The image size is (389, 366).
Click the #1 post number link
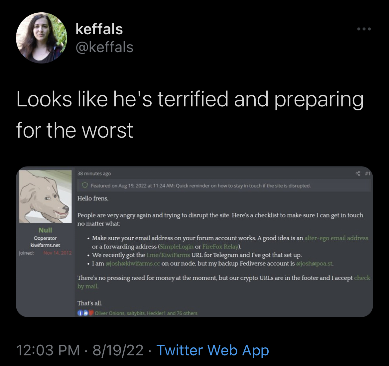[x=368, y=174]
